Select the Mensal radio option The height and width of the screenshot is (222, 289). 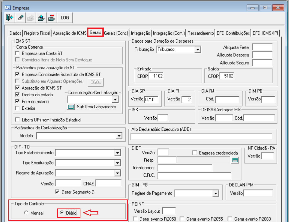26,213
